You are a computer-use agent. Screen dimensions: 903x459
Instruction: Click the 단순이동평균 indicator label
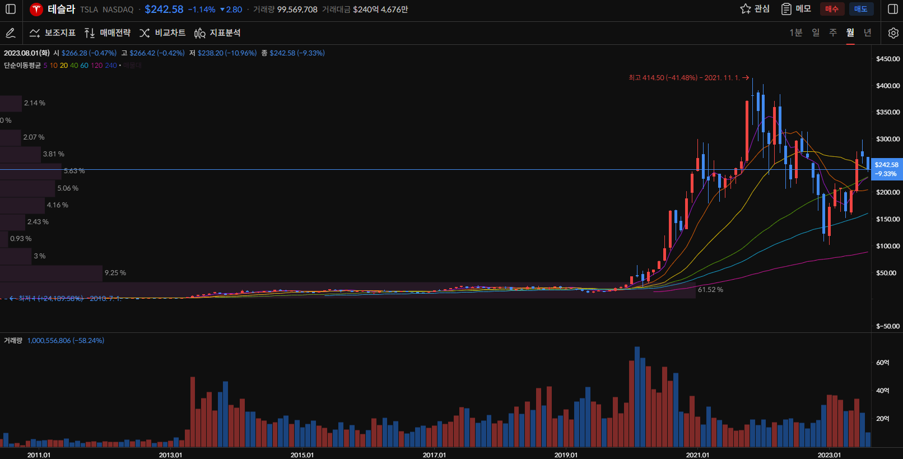22,66
